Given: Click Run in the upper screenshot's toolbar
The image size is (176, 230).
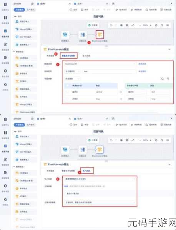Looking at the screenshot, I should (73, 10).
